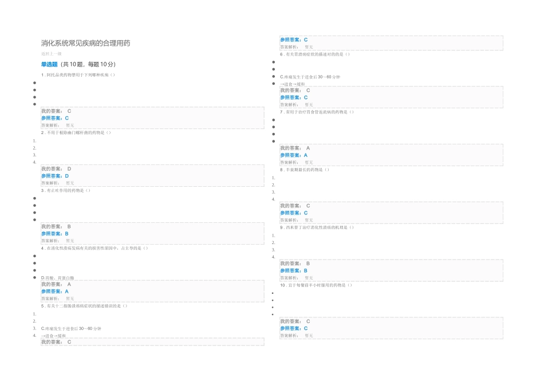Select question 5 text about 十二指肠溃疡
This screenshot has width=544, height=385.
[84, 306]
